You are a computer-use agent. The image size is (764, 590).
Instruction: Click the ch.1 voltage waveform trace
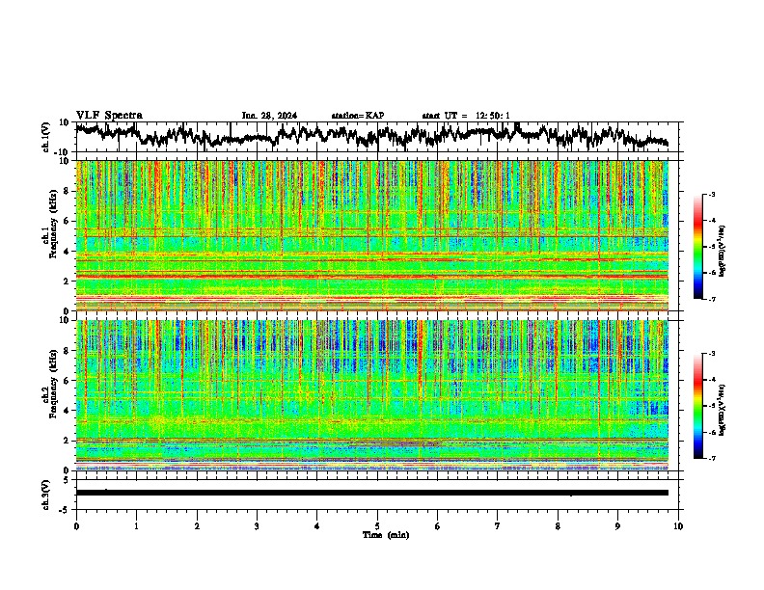click(x=371, y=135)
